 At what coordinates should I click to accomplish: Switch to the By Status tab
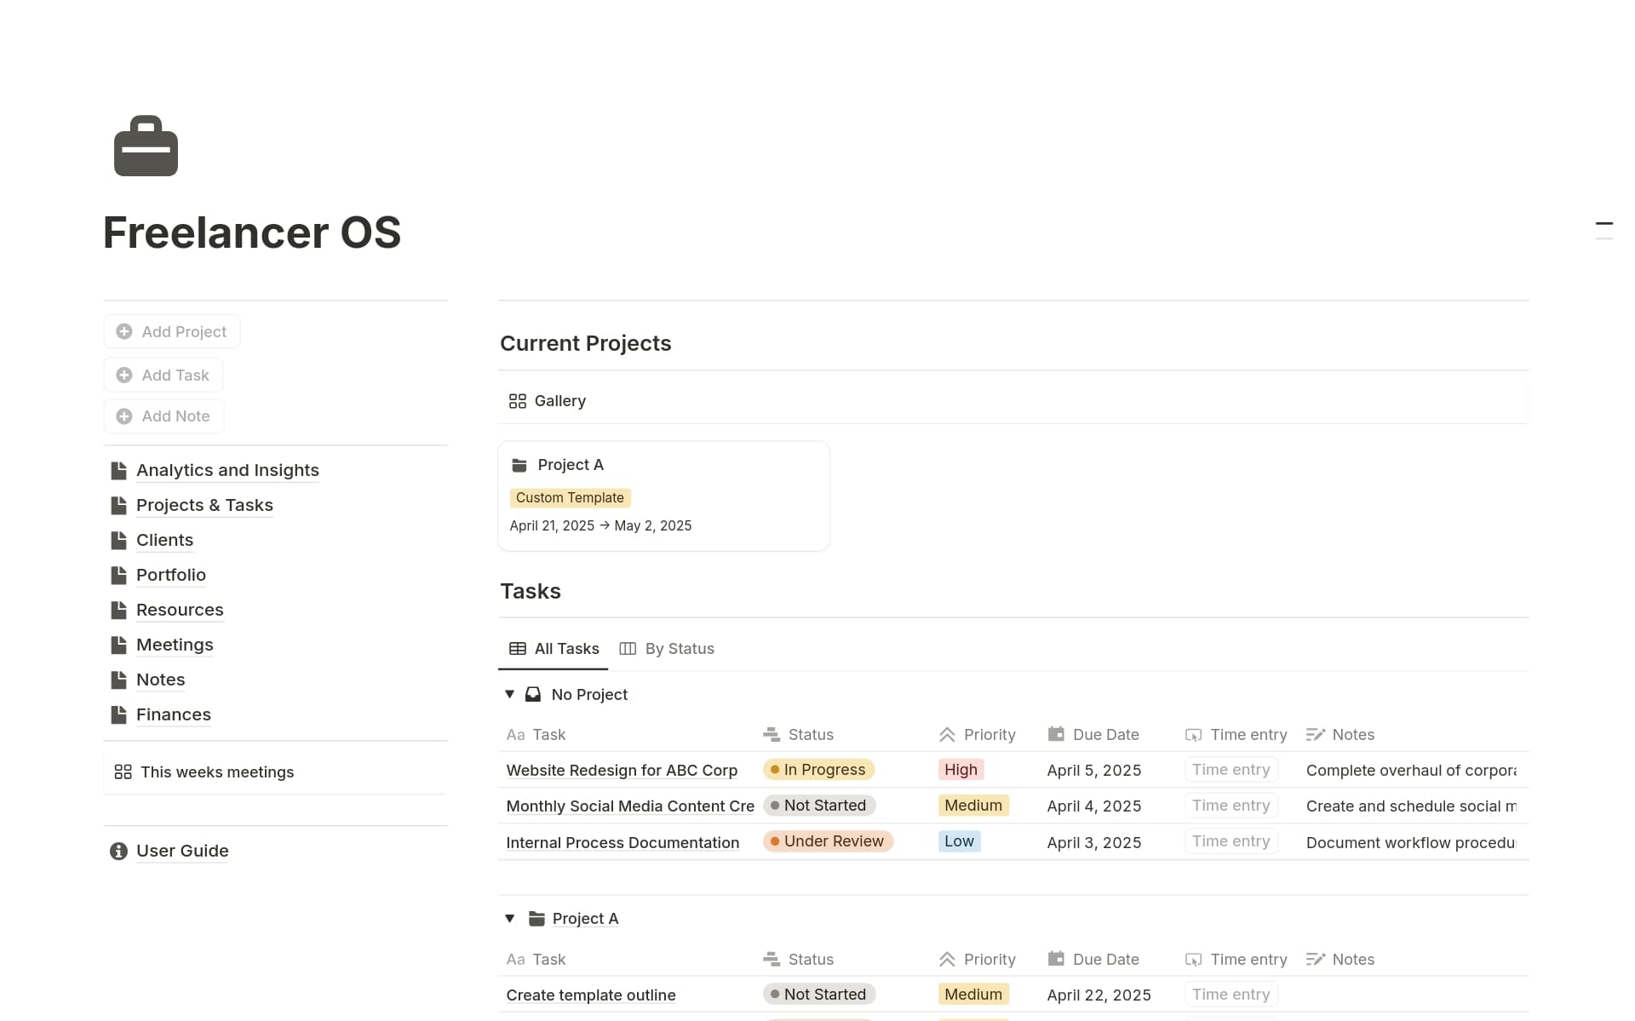click(667, 649)
